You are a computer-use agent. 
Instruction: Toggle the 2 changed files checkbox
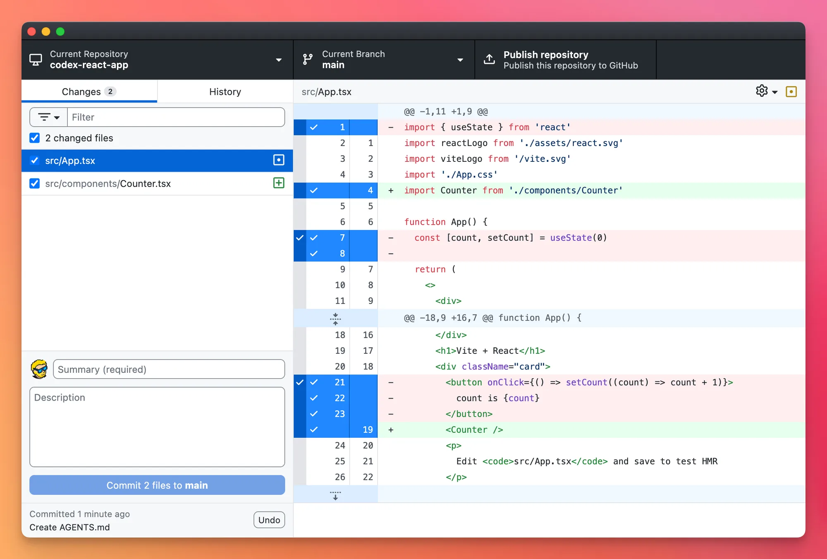pyautogui.click(x=35, y=138)
